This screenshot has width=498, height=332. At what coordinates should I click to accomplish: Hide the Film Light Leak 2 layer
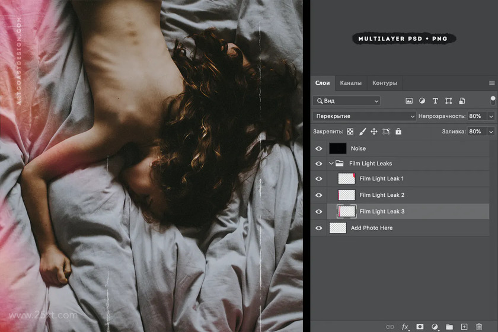[x=319, y=195]
